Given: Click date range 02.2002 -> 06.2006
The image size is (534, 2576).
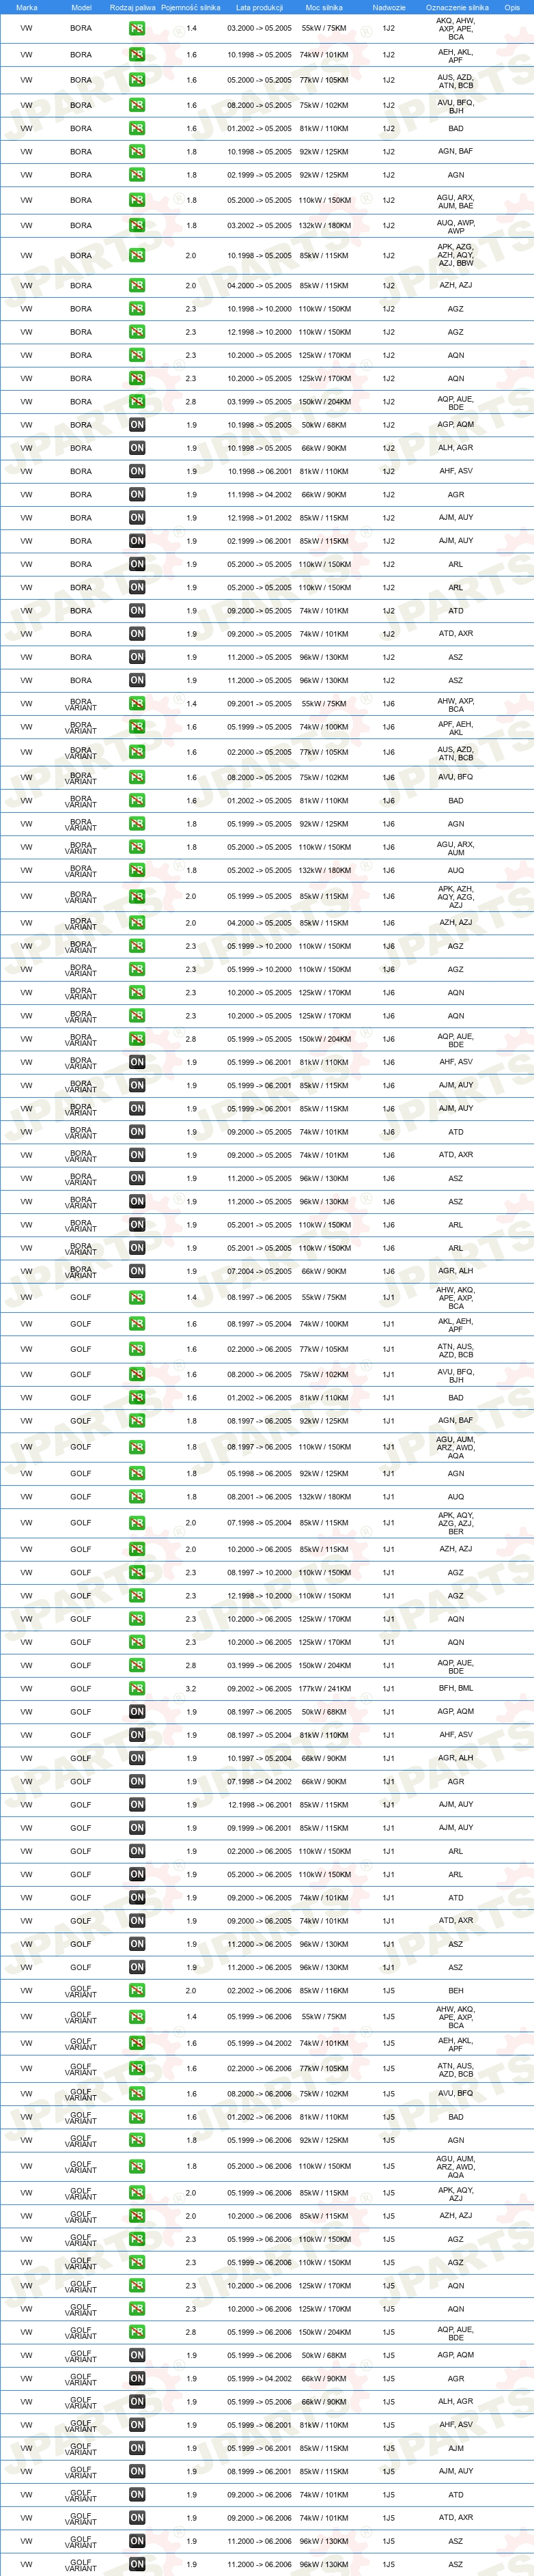Looking at the screenshot, I should [x=259, y=1991].
